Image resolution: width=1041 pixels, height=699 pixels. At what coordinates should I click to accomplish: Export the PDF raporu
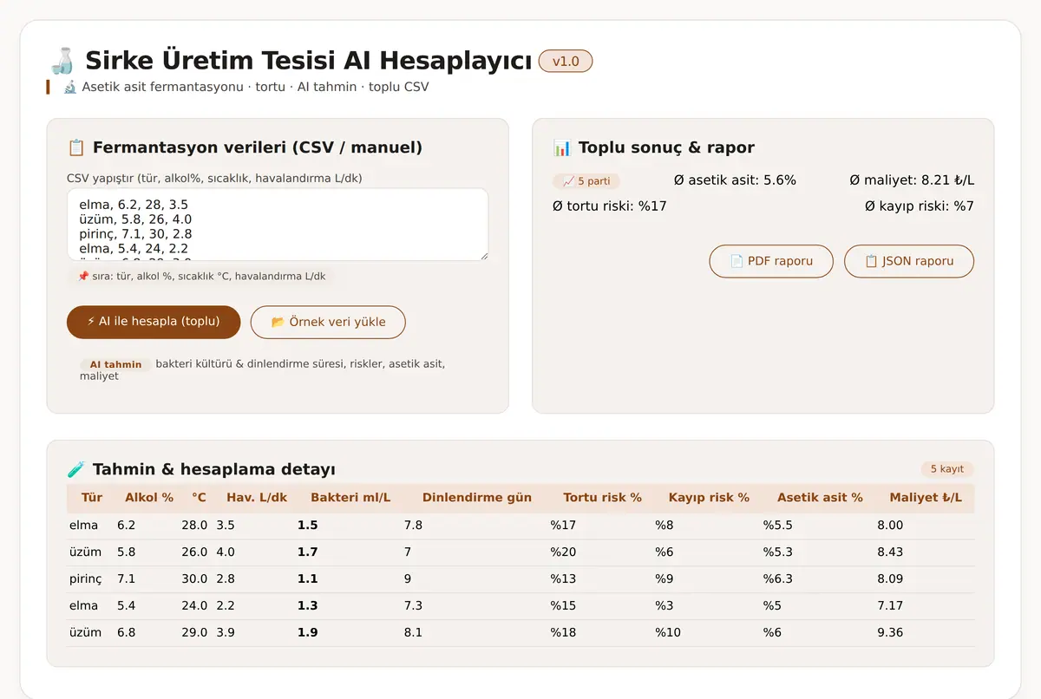pyautogui.click(x=771, y=261)
